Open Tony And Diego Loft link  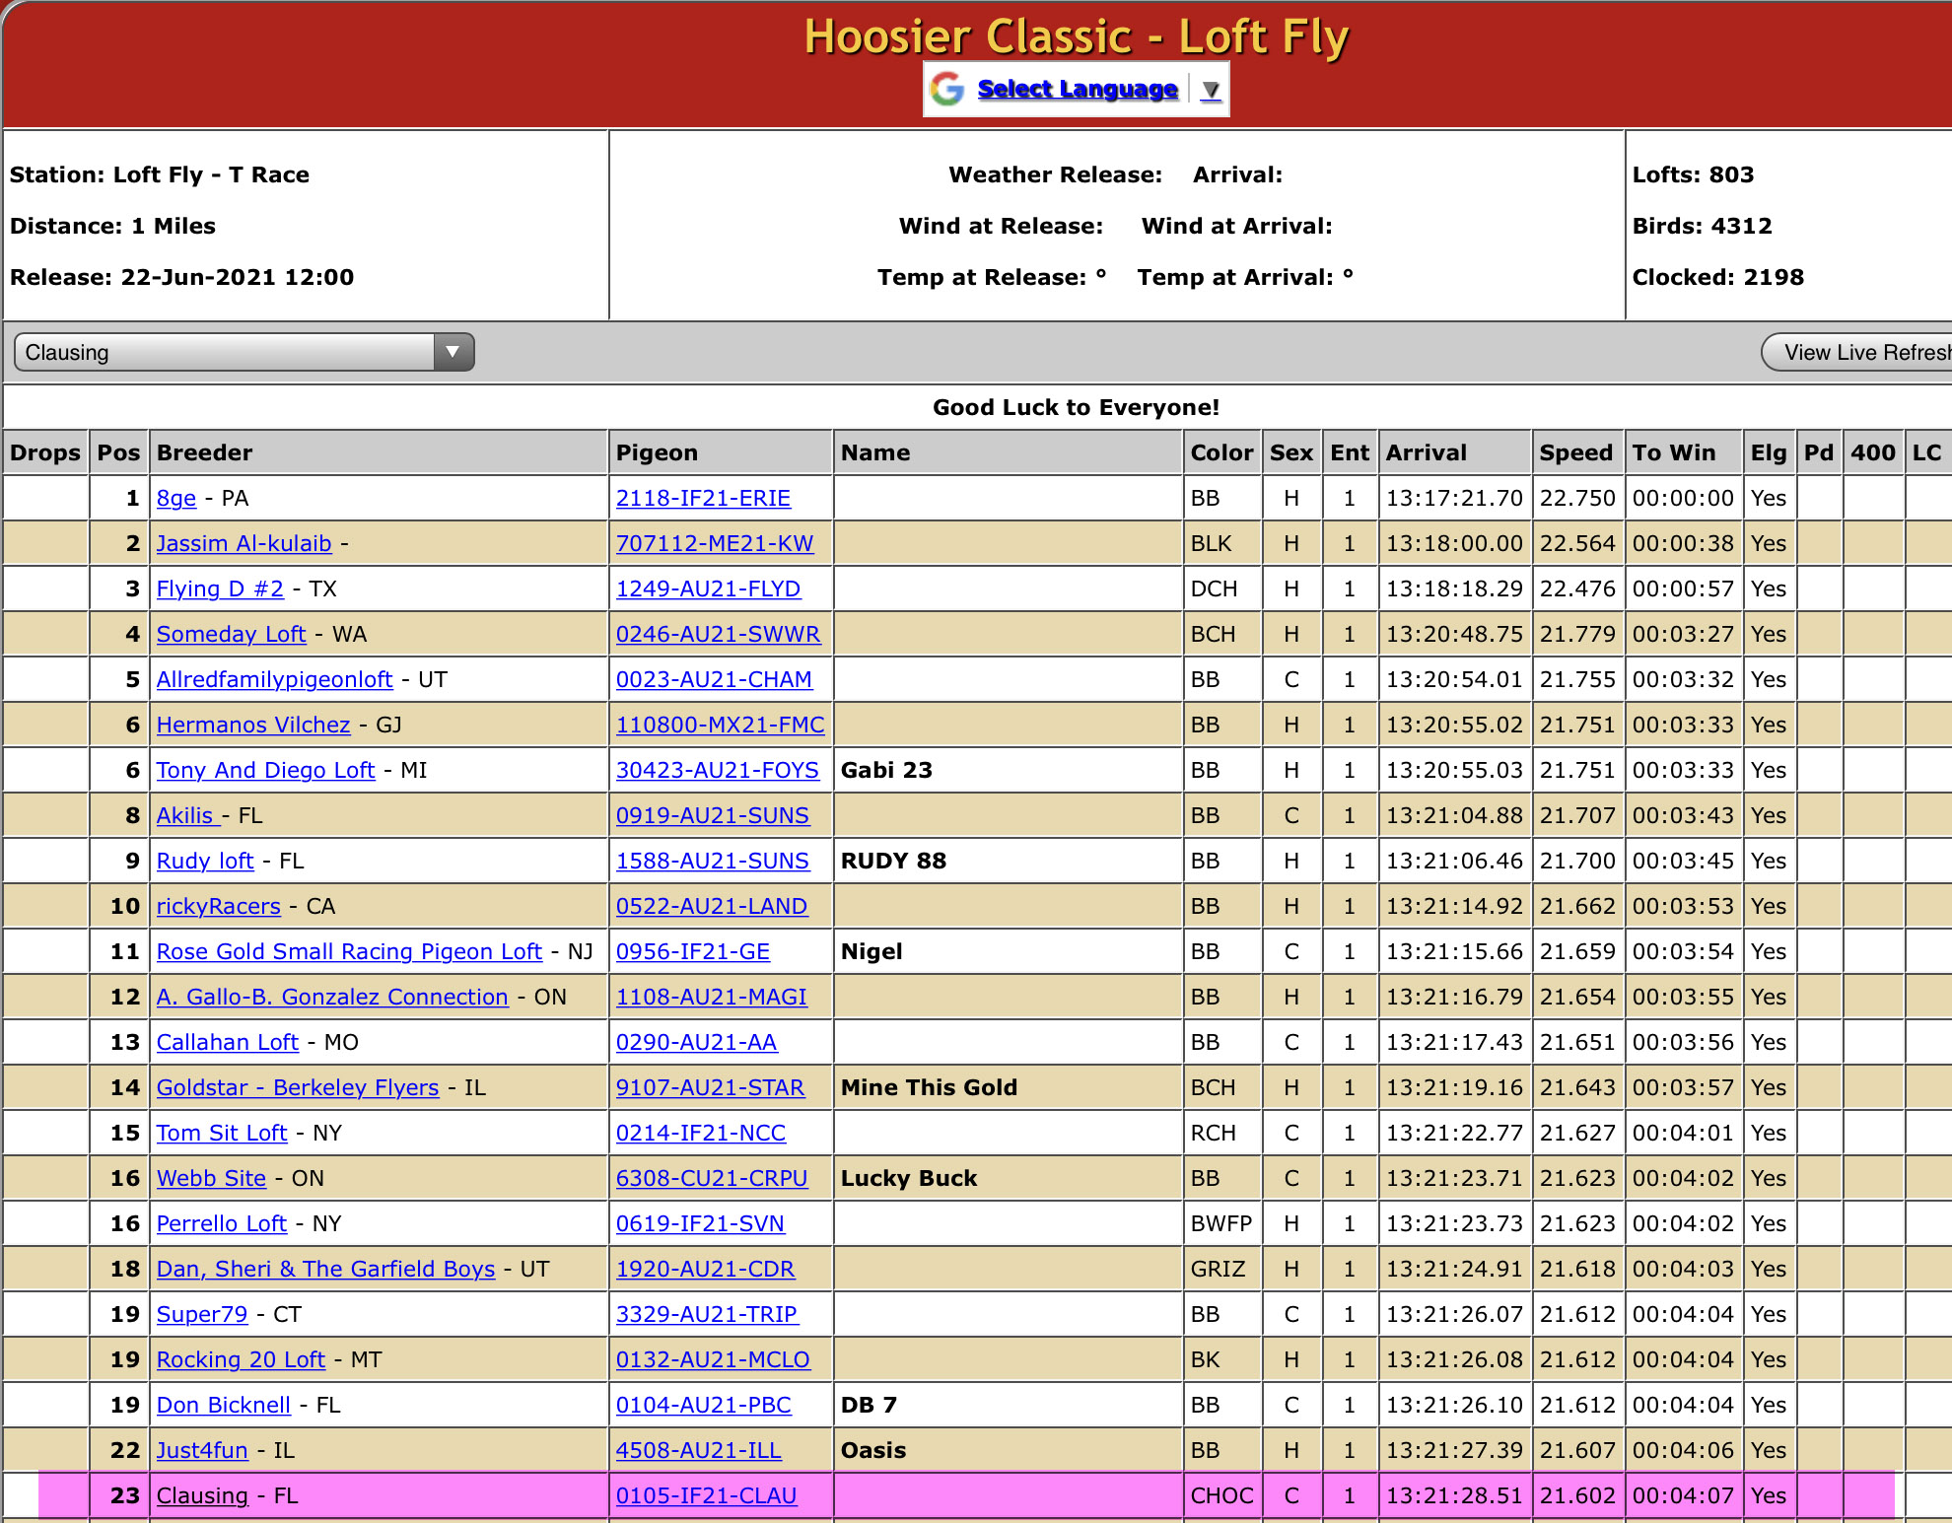pyautogui.click(x=265, y=771)
